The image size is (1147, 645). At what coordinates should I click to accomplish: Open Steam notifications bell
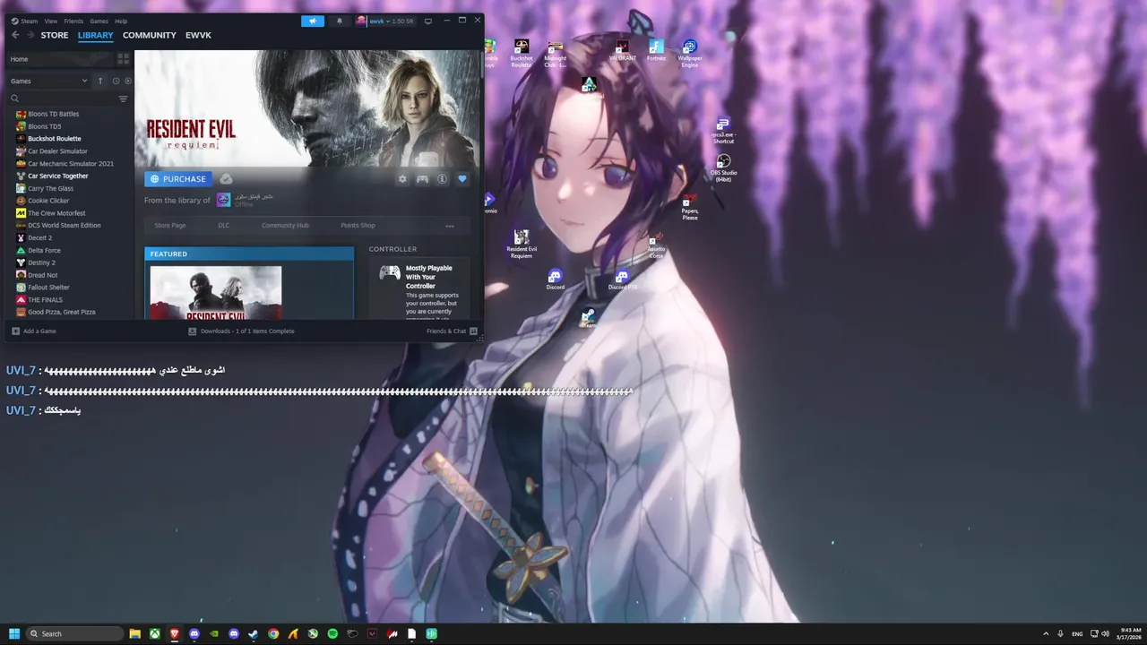(x=339, y=21)
